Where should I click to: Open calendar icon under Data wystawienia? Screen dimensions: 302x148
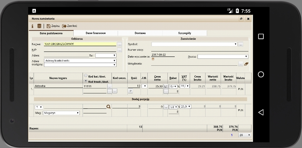[153, 59]
